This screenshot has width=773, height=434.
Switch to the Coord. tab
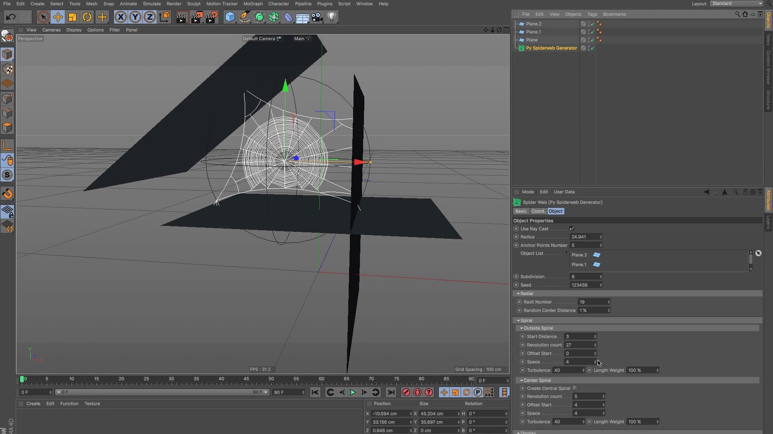click(x=538, y=211)
